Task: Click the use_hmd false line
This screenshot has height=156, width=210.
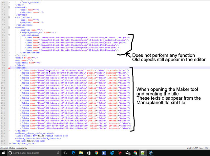Action: pyautogui.click(x=30, y=141)
